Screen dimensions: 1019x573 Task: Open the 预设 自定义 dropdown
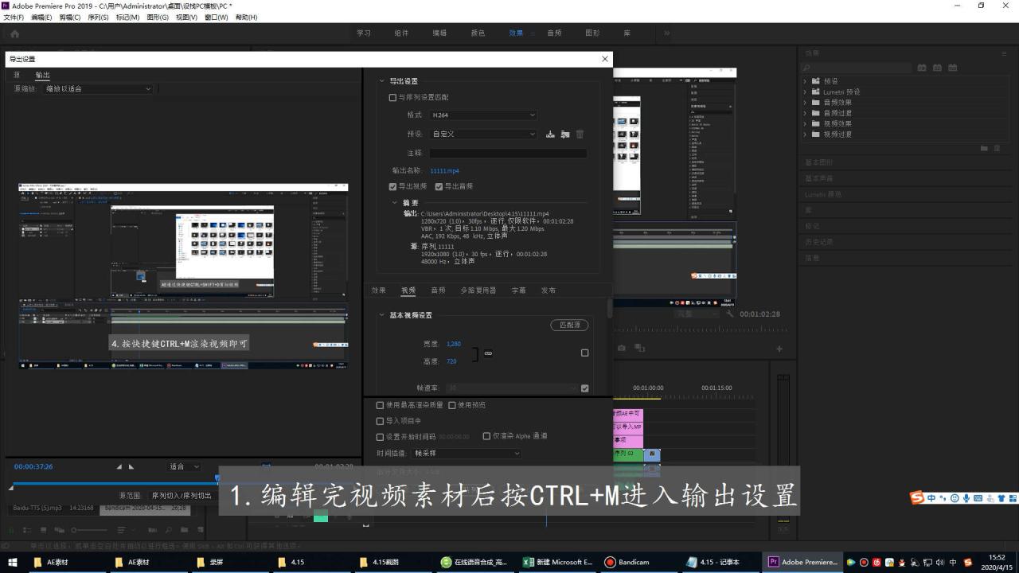tap(483, 134)
